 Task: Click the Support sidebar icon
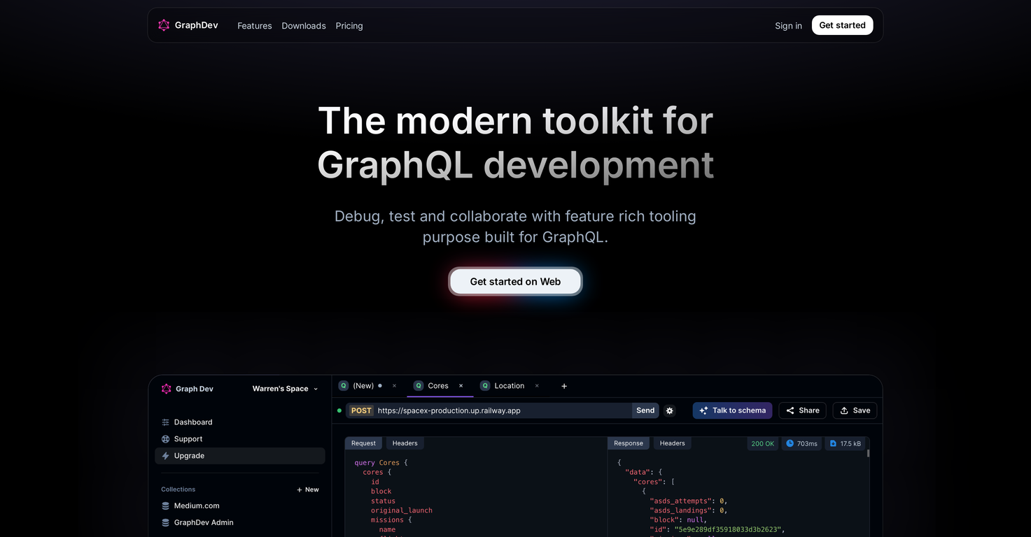166,439
